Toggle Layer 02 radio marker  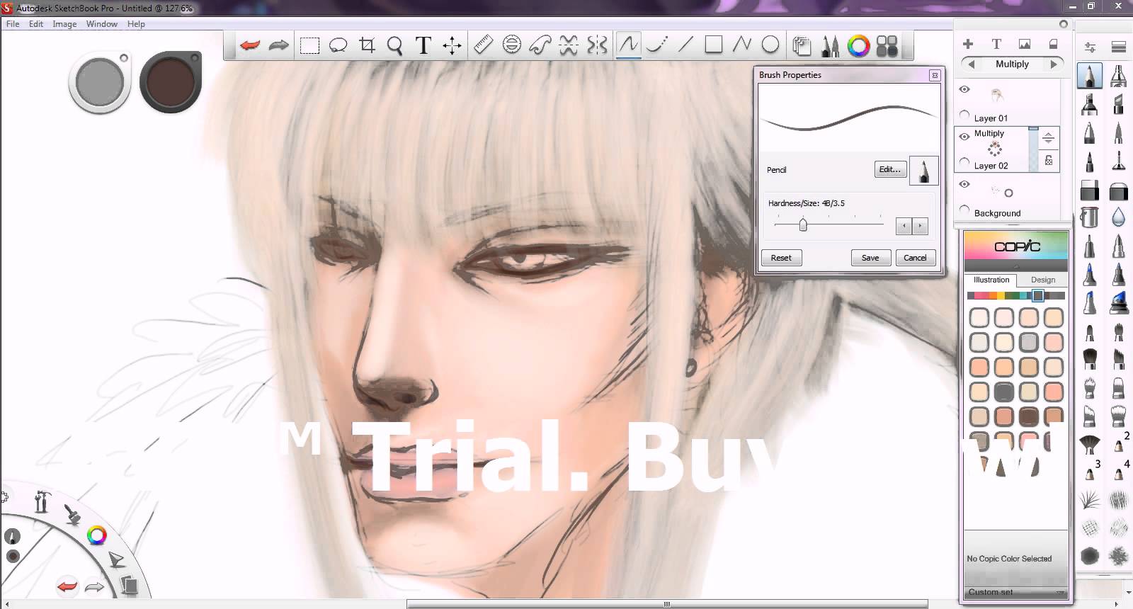(x=964, y=162)
